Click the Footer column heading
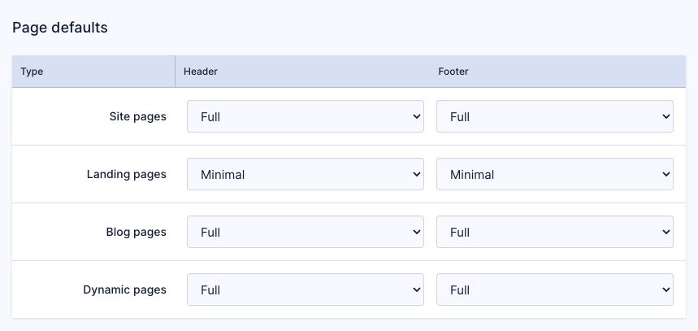 click(x=453, y=72)
